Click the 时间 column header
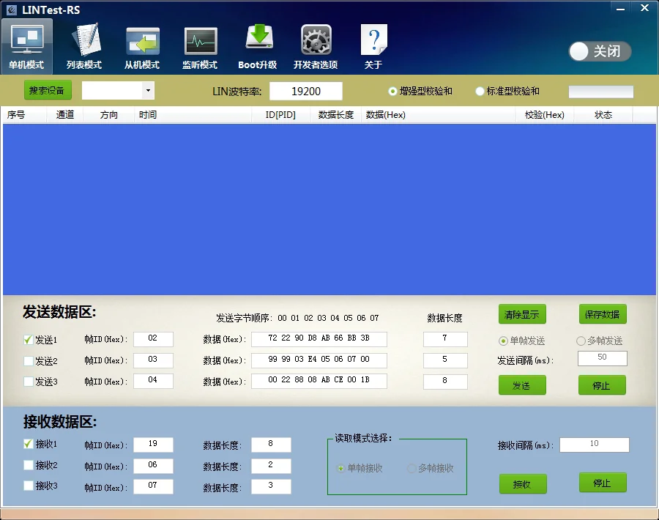The height and width of the screenshot is (520, 659). (148, 115)
